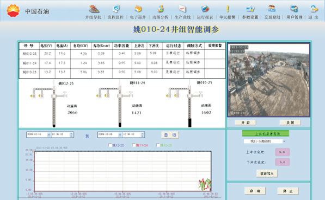The width and height of the screenshot is (325, 200).
Task: Toggle the green 姚10-25 curve checkbox
Action: 158,145
